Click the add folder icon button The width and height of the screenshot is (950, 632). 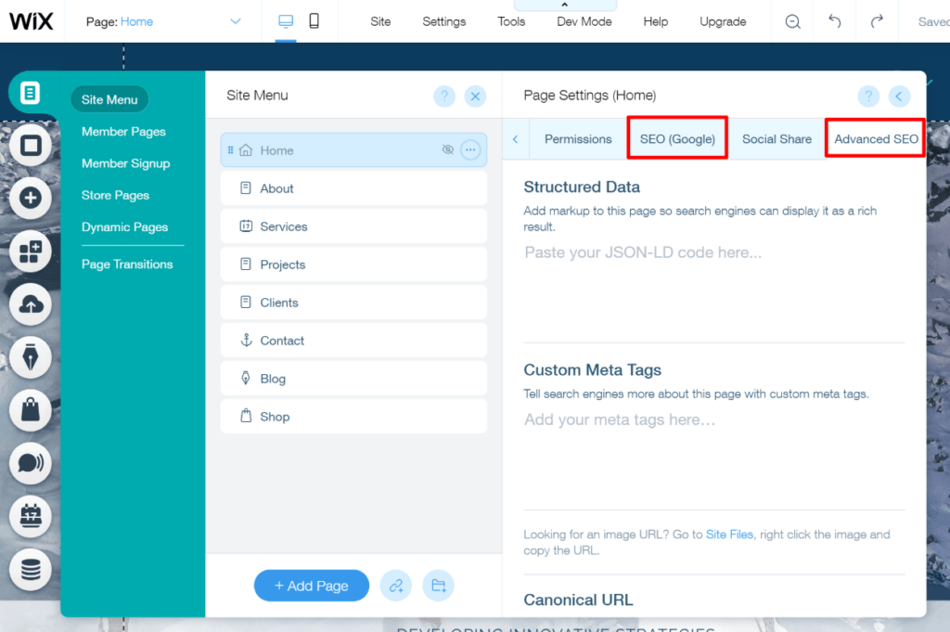pos(438,586)
